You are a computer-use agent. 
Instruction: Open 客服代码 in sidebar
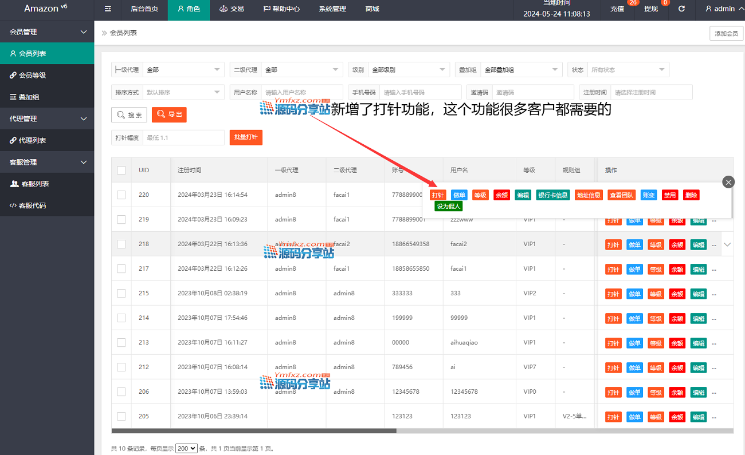[x=32, y=205]
